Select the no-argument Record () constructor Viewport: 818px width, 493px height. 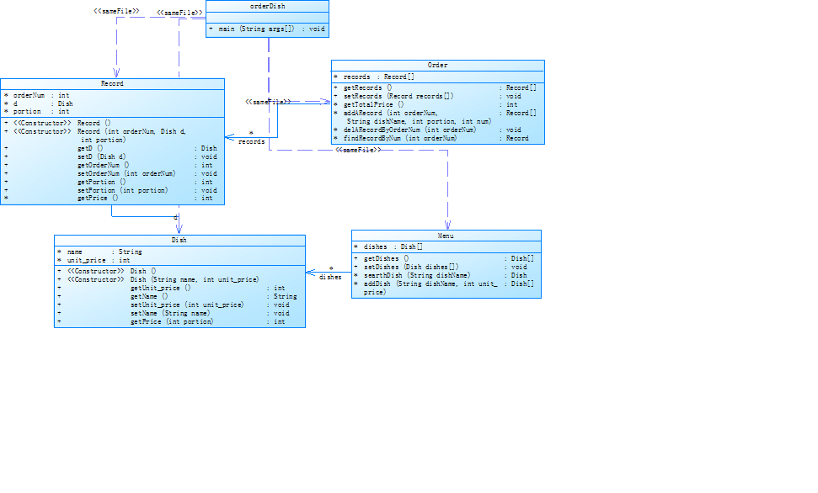click(57, 123)
